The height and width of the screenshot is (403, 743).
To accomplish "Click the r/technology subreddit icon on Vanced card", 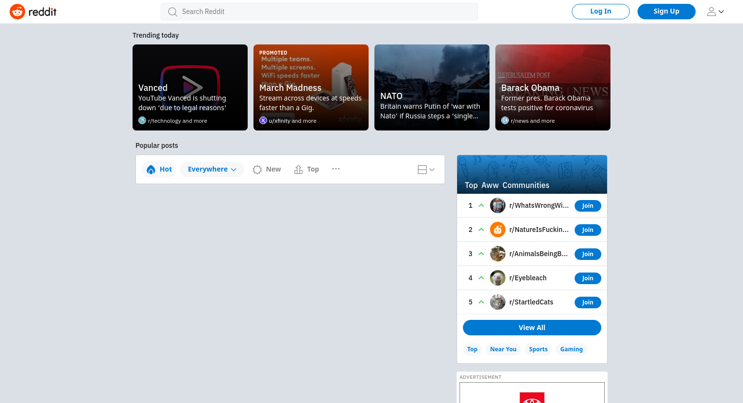I will coord(142,120).
